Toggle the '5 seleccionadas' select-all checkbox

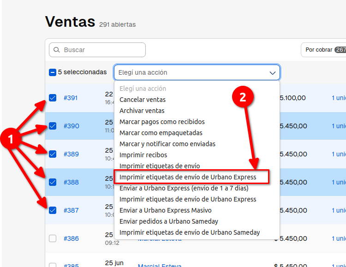(53, 72)
